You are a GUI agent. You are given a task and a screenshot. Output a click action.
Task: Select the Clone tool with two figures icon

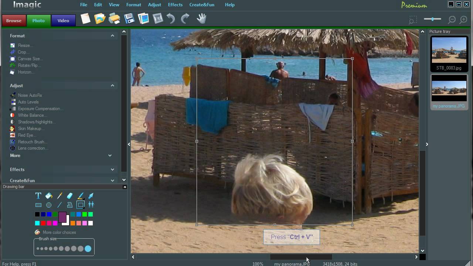point(91,205)
